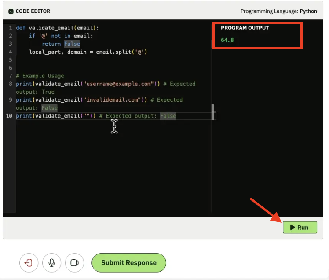Click the editor's vertical scrollbar thumb
Viewport: 329px width, 280px height.
pyautogui.click(x=213, y=112)
